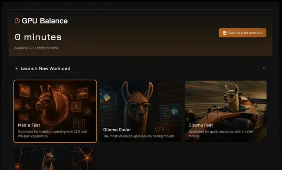This screenshot has width=282, height=170.
Task: Collapse the Launch New Workload section chevron
Action: pyautogui.click(x=264, y=69)
